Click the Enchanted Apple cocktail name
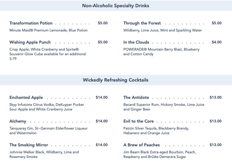The image size is (232, 164). tap(26, 97)
